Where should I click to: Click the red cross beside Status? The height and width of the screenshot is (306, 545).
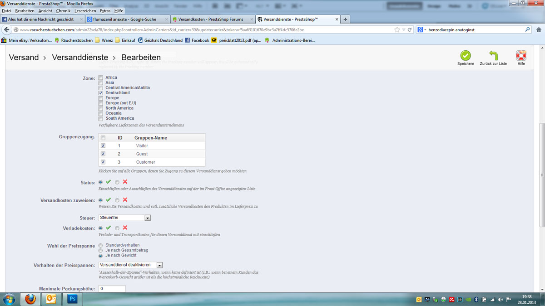pos(125,182)
